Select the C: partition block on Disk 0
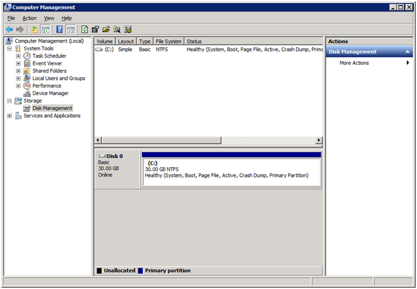417x289 pixels. [x=231, y=169]
